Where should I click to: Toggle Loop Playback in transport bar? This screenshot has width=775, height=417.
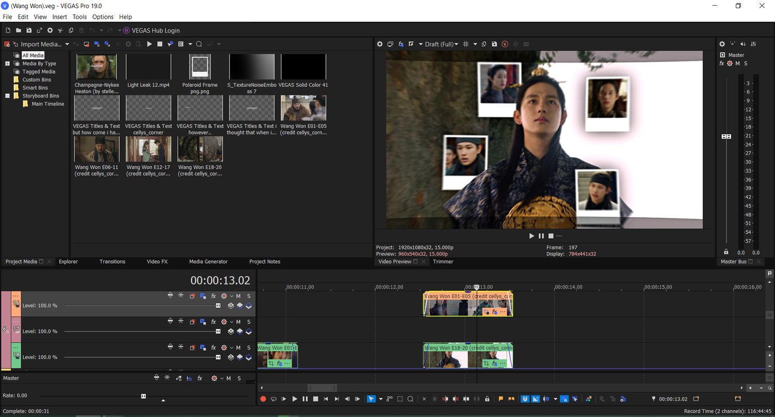[273, 399]
